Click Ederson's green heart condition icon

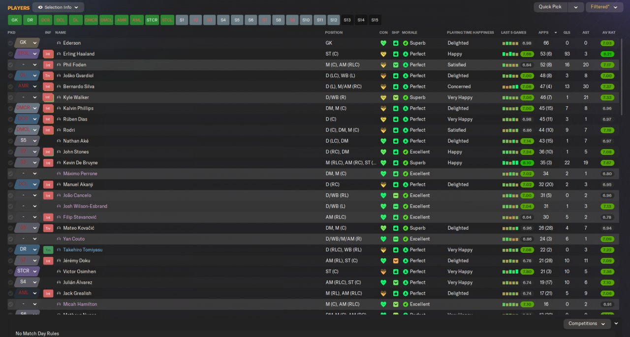[x=383, y=43]
